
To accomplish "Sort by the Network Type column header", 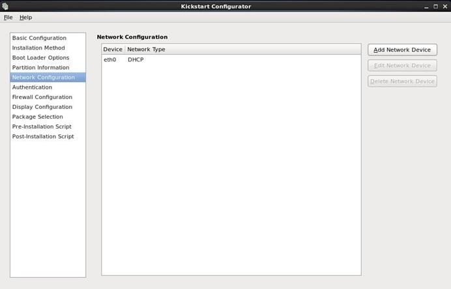I will (243, 49).
